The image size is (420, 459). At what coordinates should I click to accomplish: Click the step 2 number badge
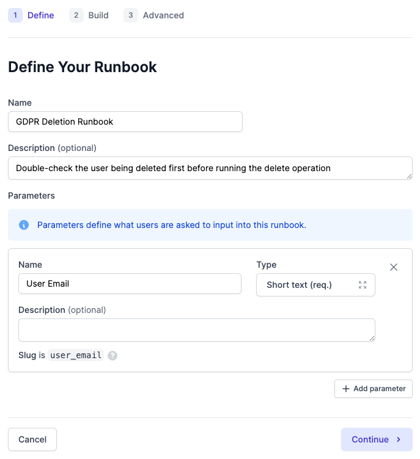pos(76,15)
